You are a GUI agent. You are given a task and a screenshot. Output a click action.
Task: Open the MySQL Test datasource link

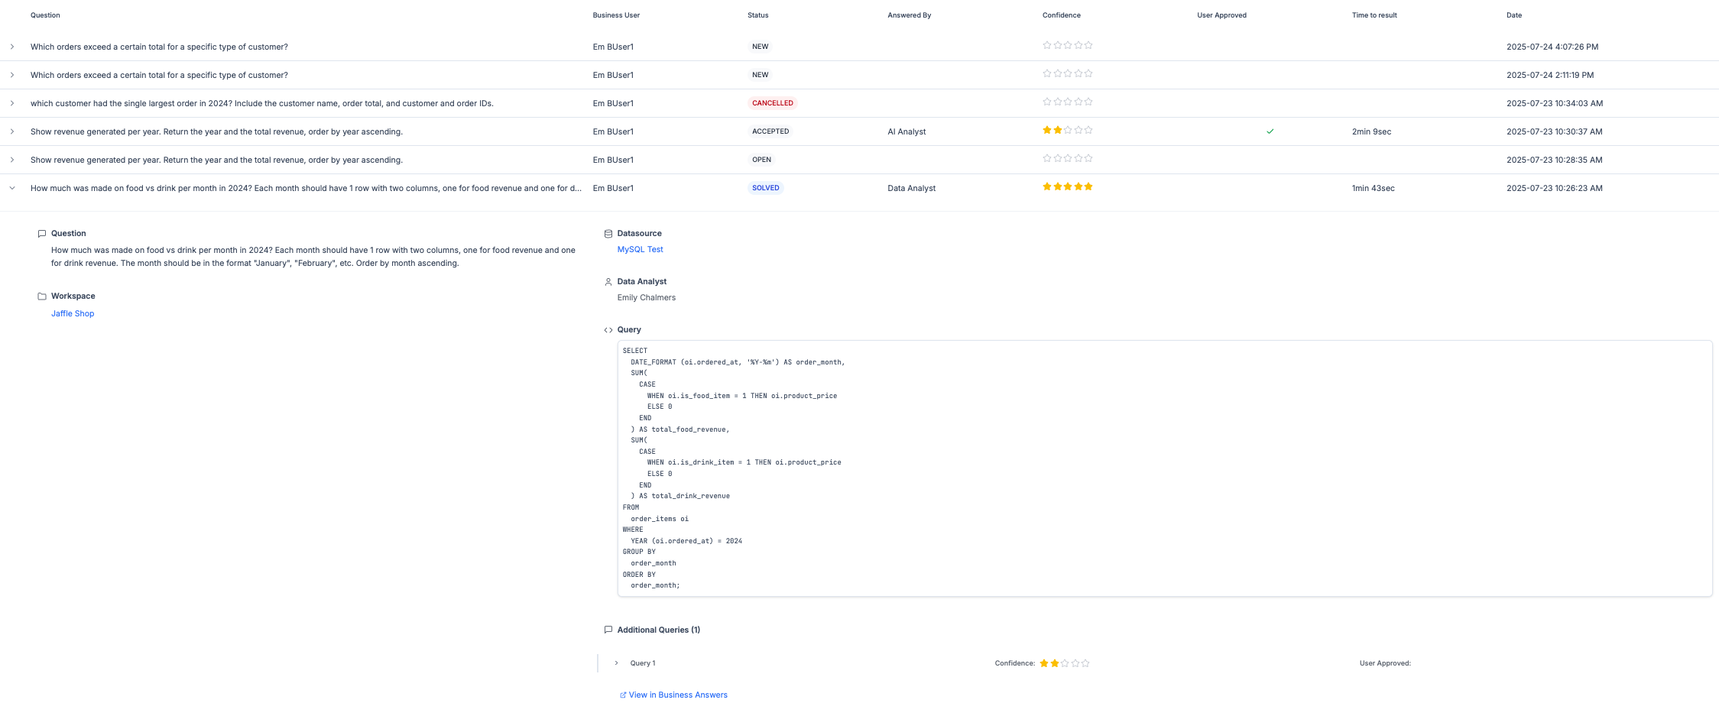click(x=640, y=250)
